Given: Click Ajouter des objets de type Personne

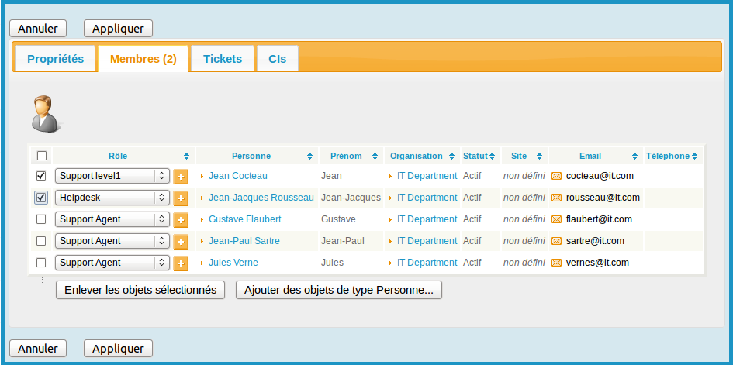Looking at the screenshot, I should (339, 291).
